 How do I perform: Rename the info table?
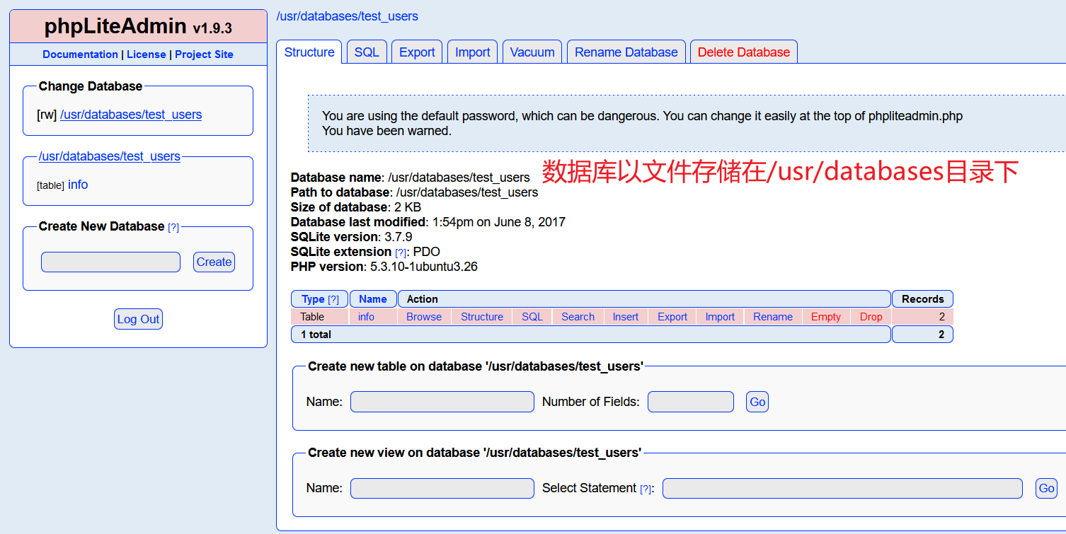[773, 317]
